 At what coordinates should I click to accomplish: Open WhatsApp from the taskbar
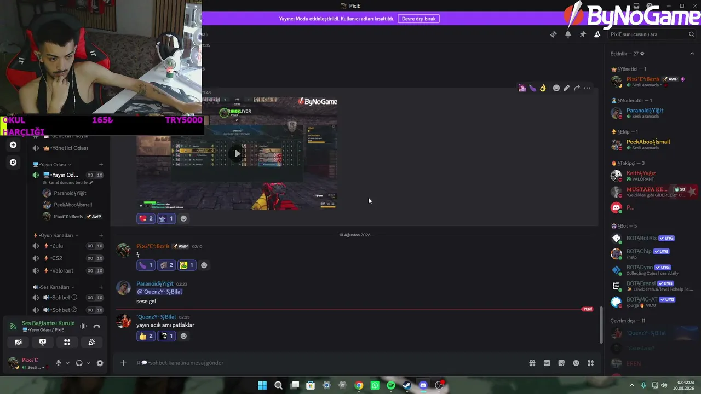(375, 385)
